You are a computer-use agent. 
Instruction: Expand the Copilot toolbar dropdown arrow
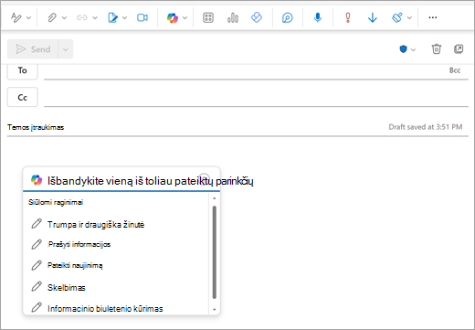pyautogui.click(x=185, y=17)
